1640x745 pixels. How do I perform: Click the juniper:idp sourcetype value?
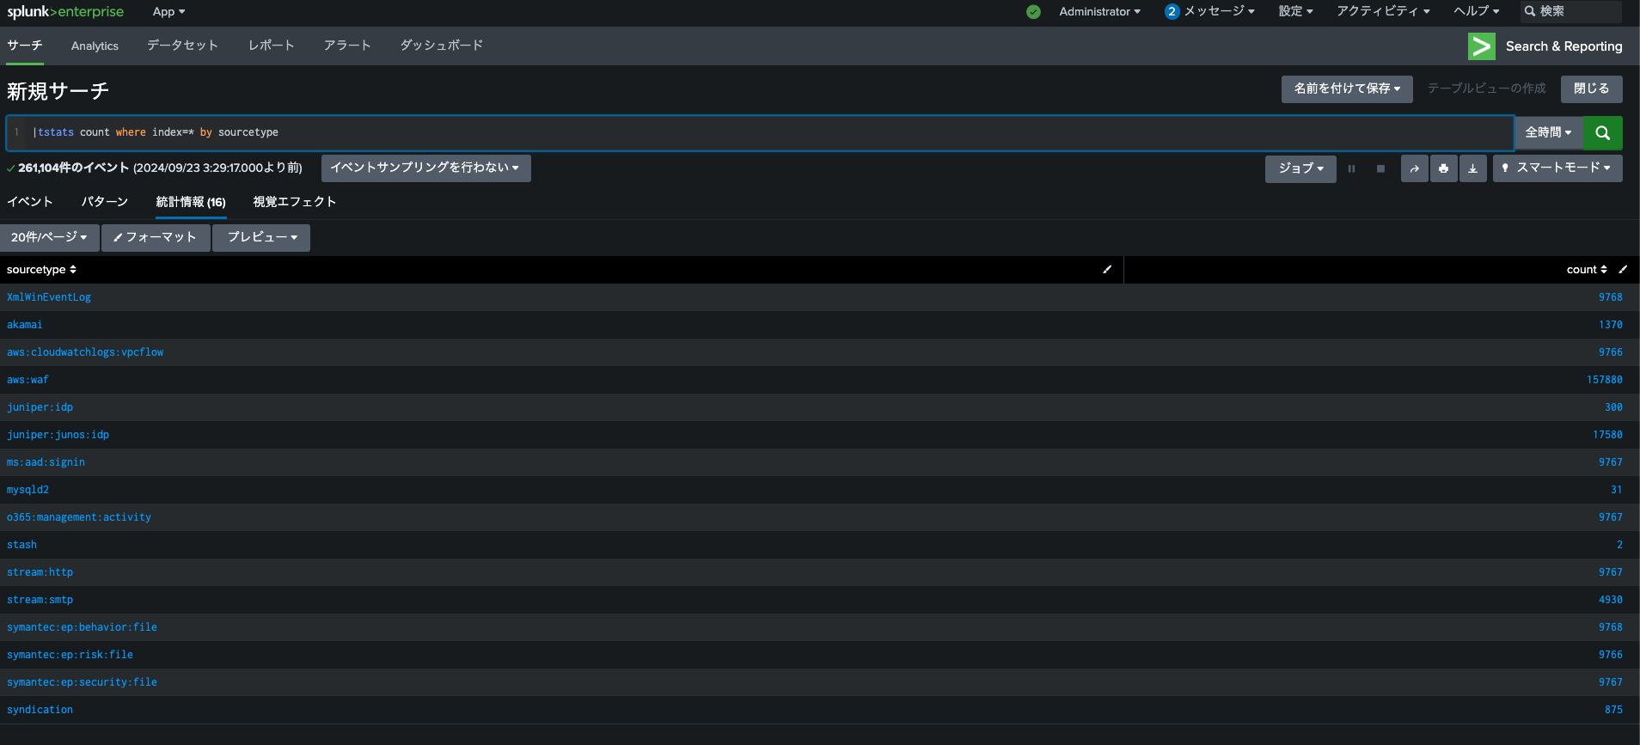[40, 407]
